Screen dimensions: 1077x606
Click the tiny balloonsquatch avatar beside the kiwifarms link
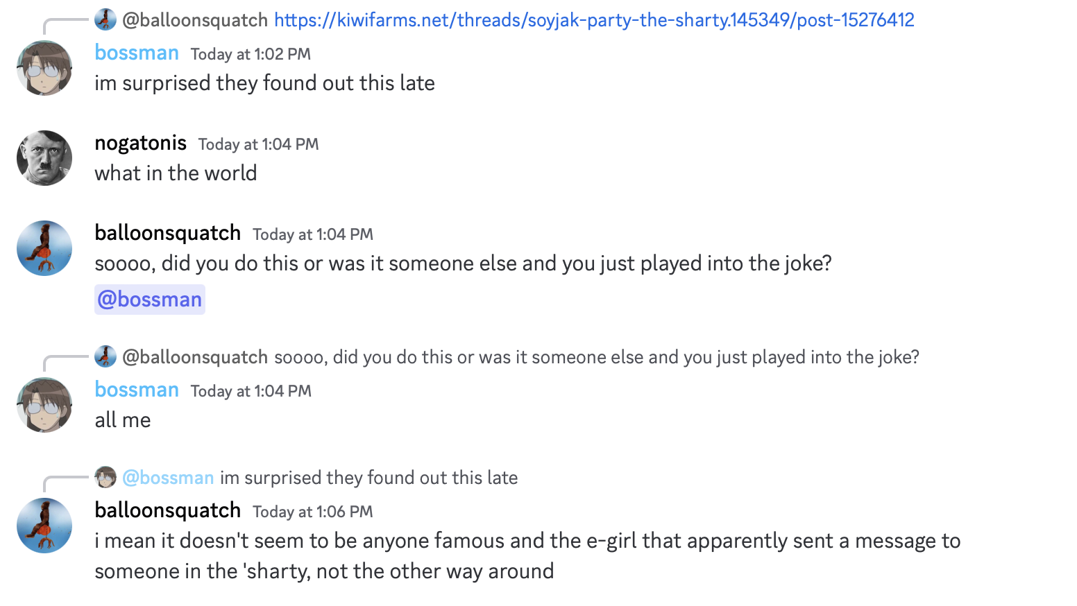(x=105, y=19)
